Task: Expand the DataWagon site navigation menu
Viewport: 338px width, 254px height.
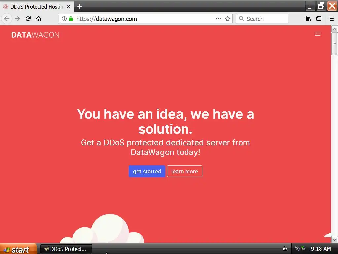Action: click(x=317, y=34)
